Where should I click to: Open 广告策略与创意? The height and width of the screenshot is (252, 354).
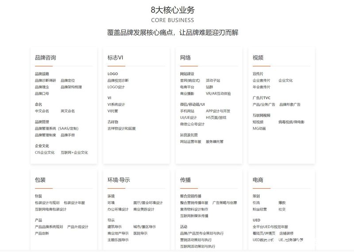pyautogui.click(x=225, y=203)
